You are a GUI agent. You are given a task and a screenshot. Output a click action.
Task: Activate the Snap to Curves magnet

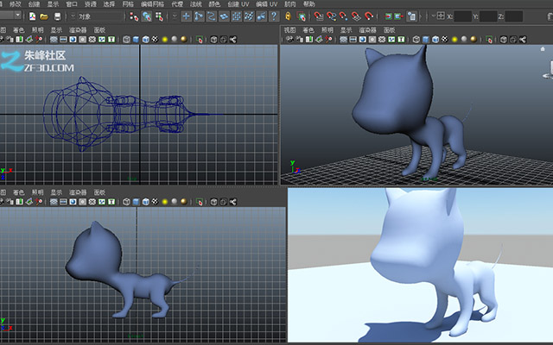(x=331, y=16)
